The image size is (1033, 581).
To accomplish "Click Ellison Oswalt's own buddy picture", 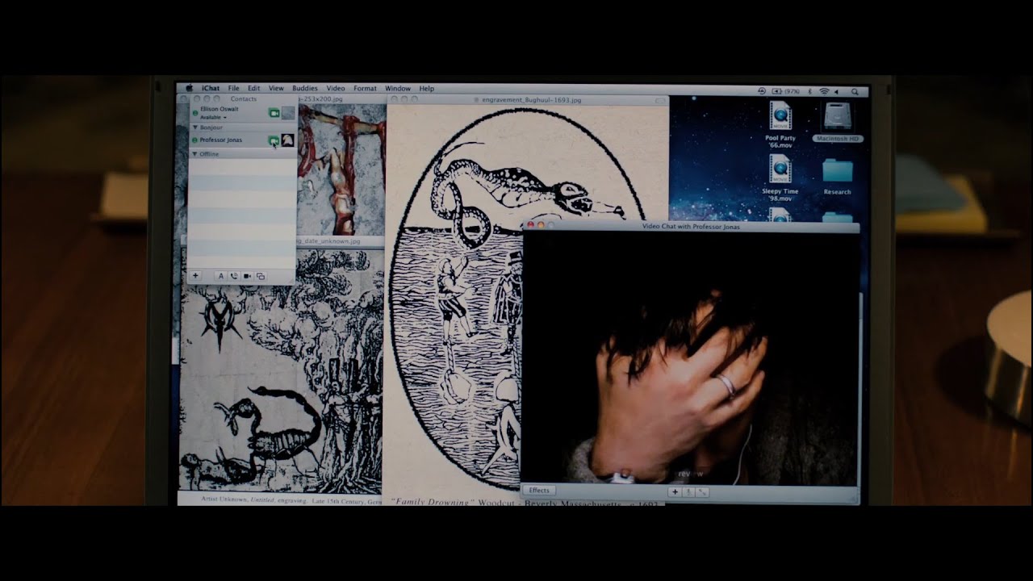I will point(288,113).
